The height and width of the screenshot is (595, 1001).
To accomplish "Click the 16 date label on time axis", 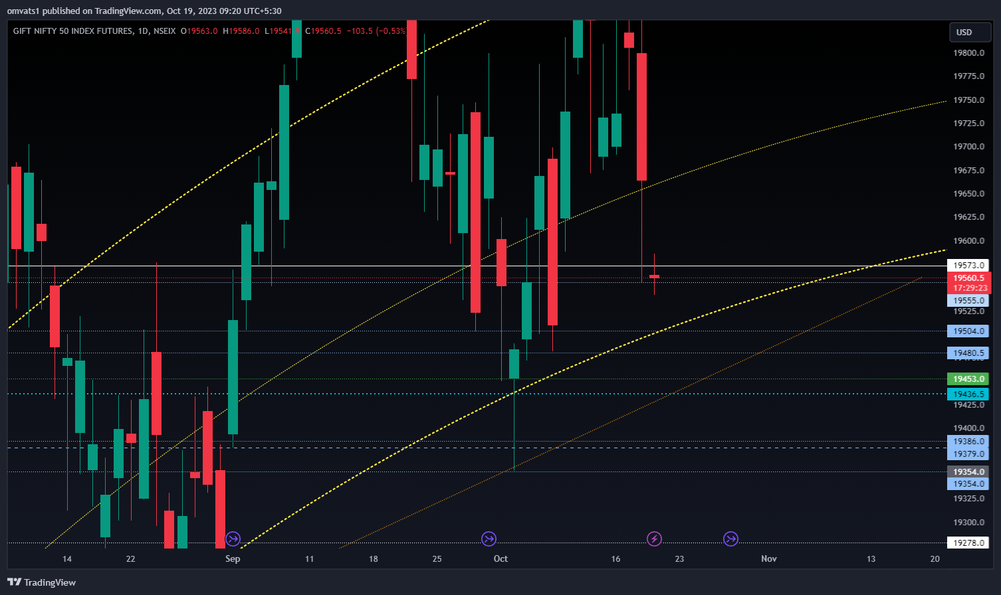I will click(616, 559).
